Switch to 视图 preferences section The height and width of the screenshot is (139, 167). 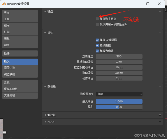click(x=20, y=26)
